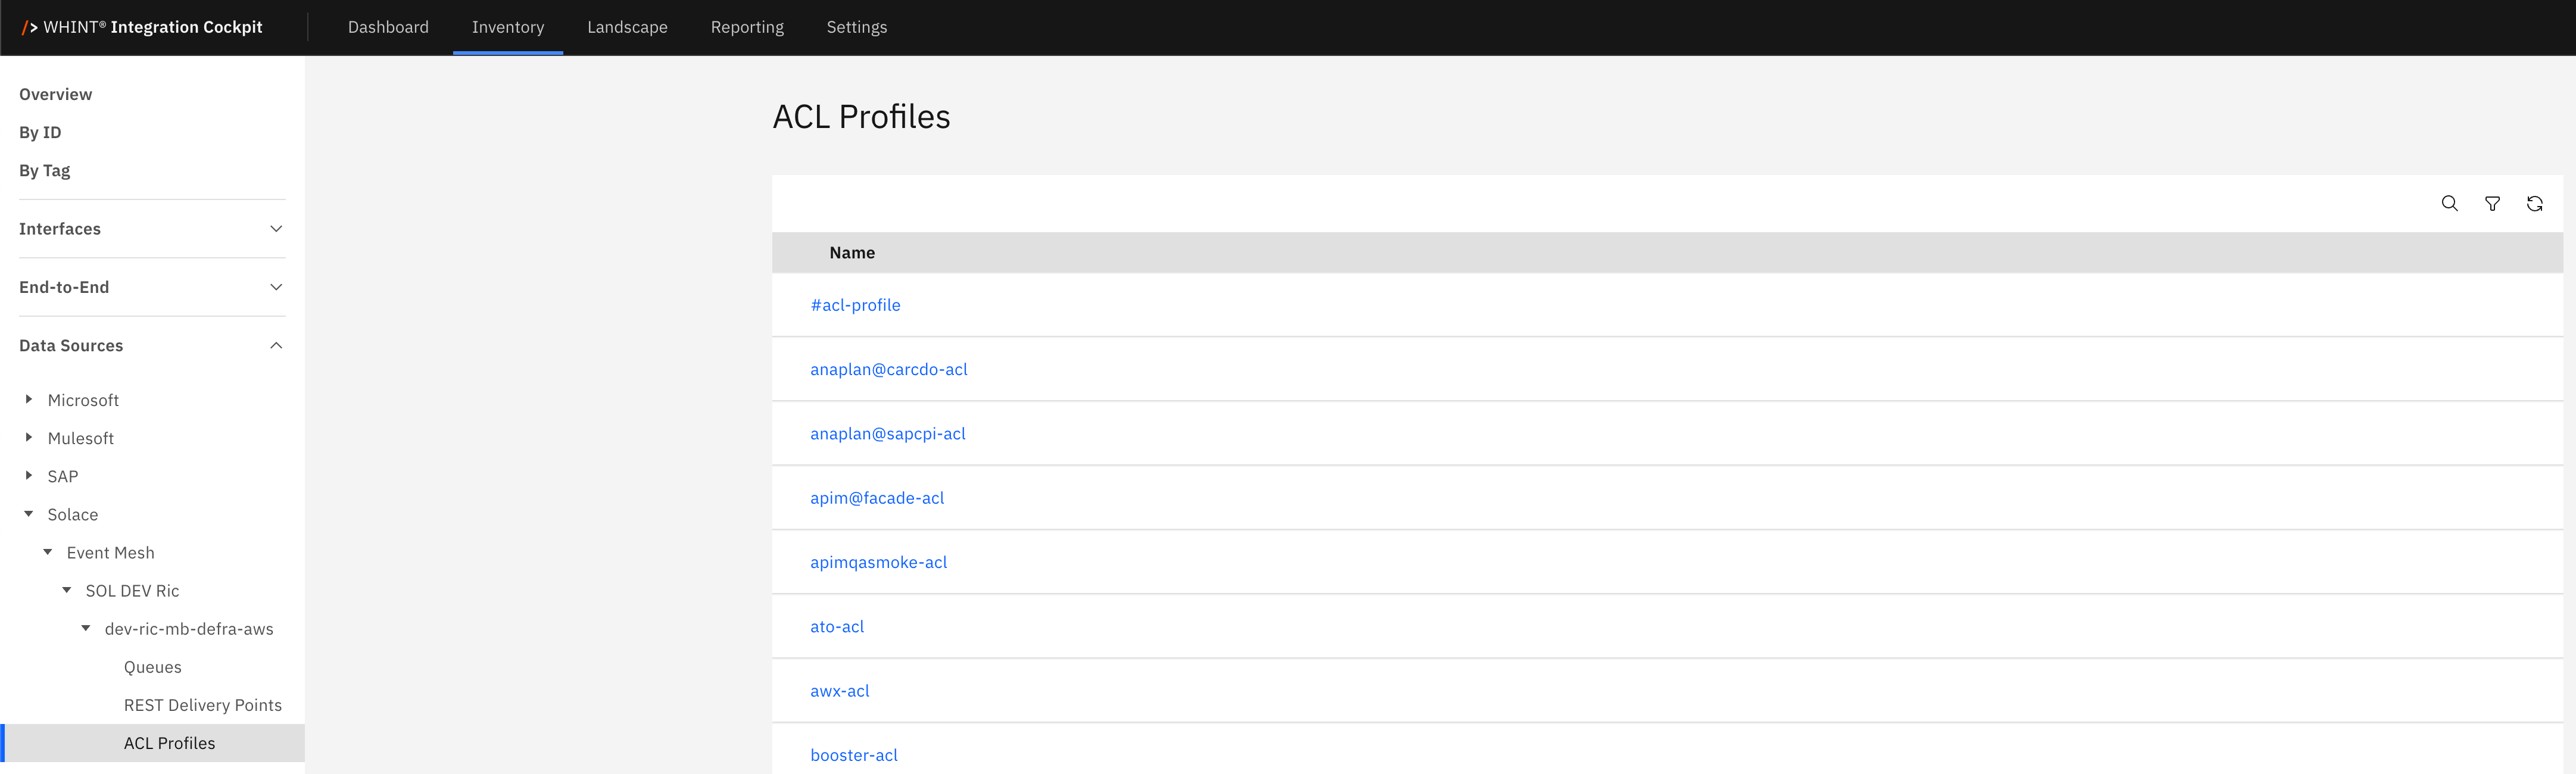Switch to the Landscape tab

pyautogui.click(x=627, y=27)
